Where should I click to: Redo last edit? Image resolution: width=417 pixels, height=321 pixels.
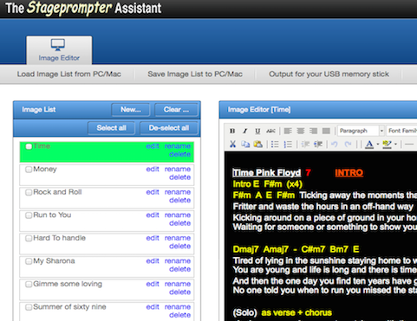coord(348,144)
